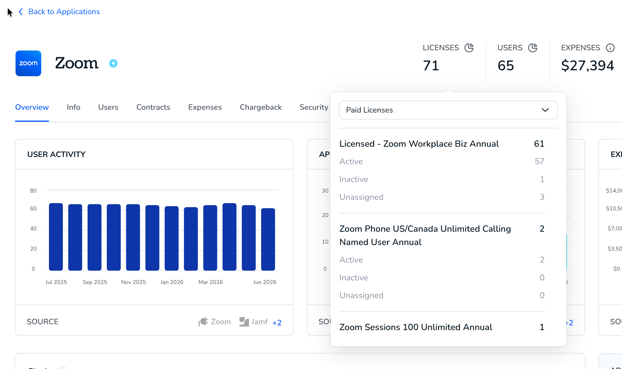Go back to Applications link

tap(64, 12)
